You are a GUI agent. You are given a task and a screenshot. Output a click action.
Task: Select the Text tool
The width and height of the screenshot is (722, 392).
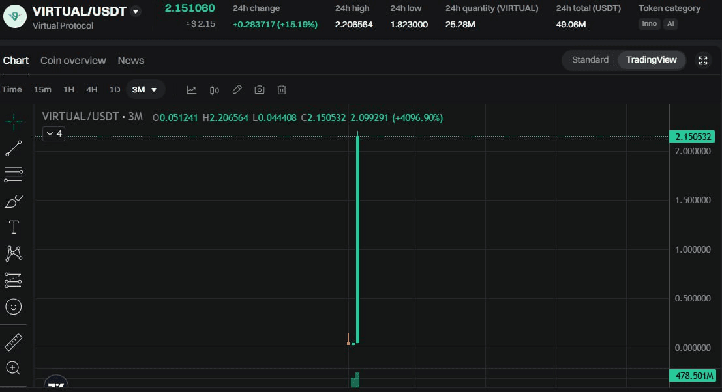13,227
